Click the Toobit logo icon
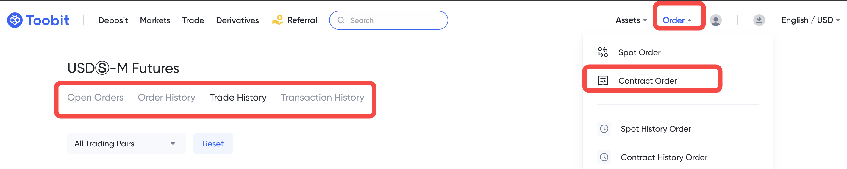Image resolution: width=847 pixels, height=169 pixels. pyautogui.click(x=15, y=20)
